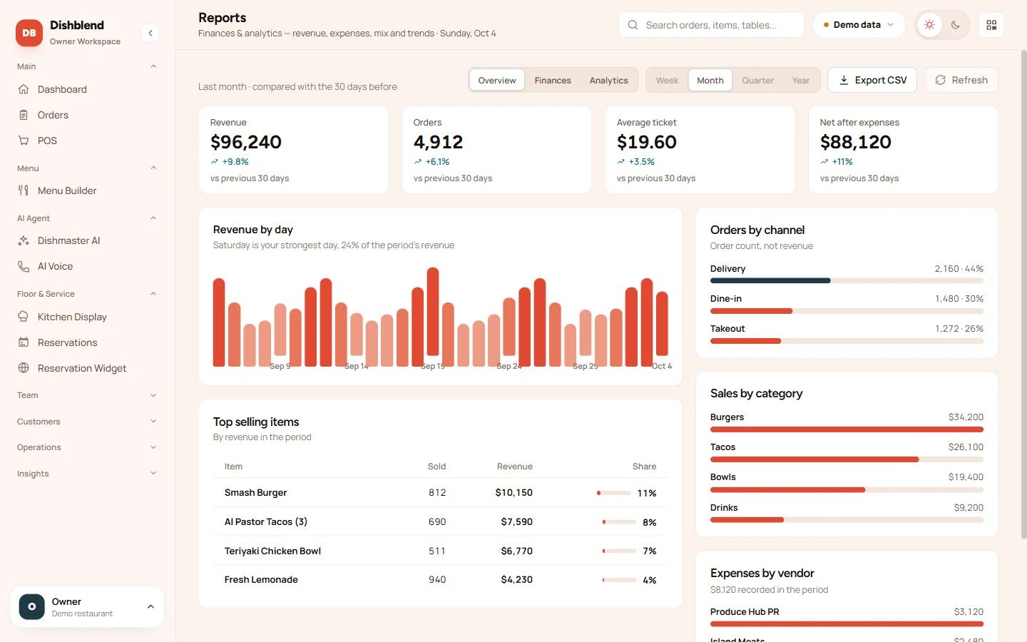The image size is (1027, 642).
Task: Open AI Voice via its phone icon
Action: tap(24, 266)
